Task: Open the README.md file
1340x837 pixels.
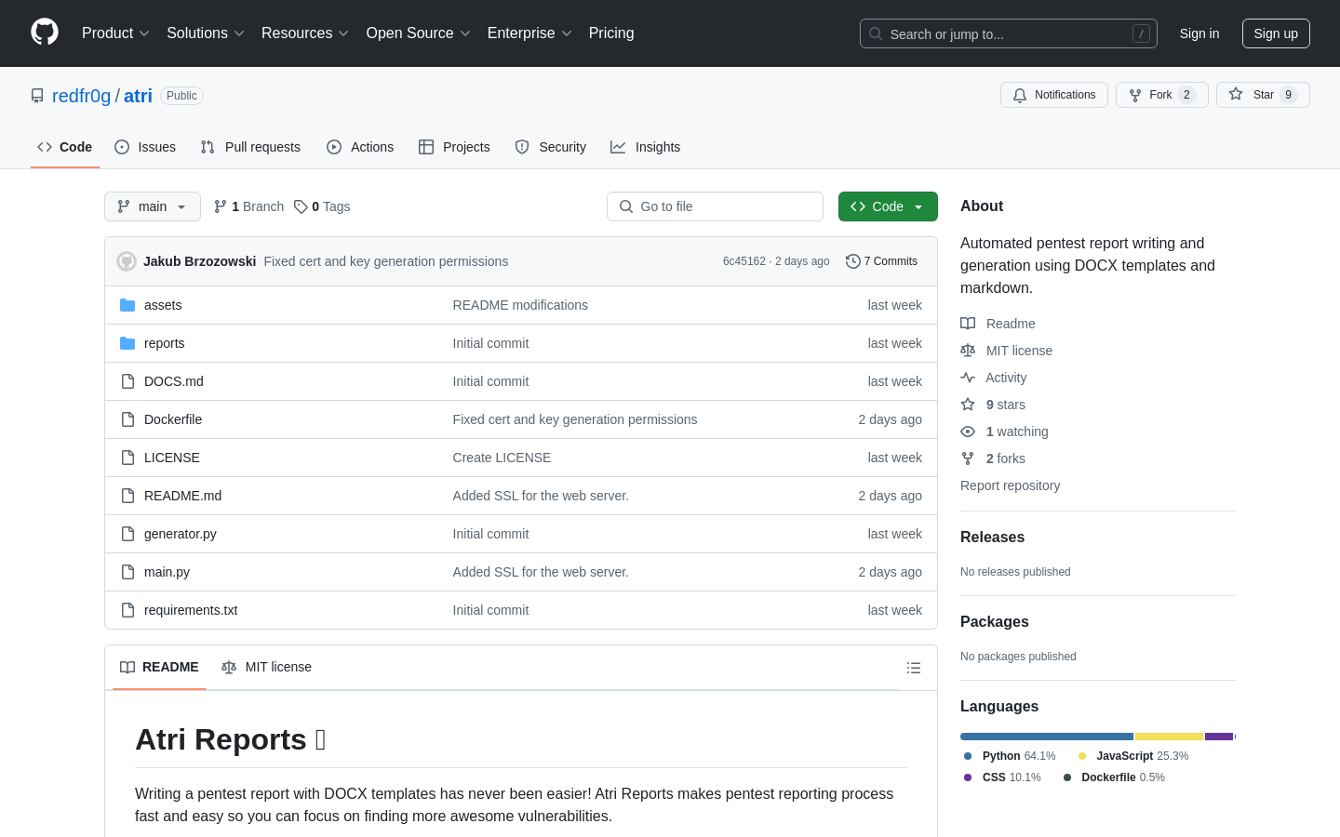Action: click(183, 496)
